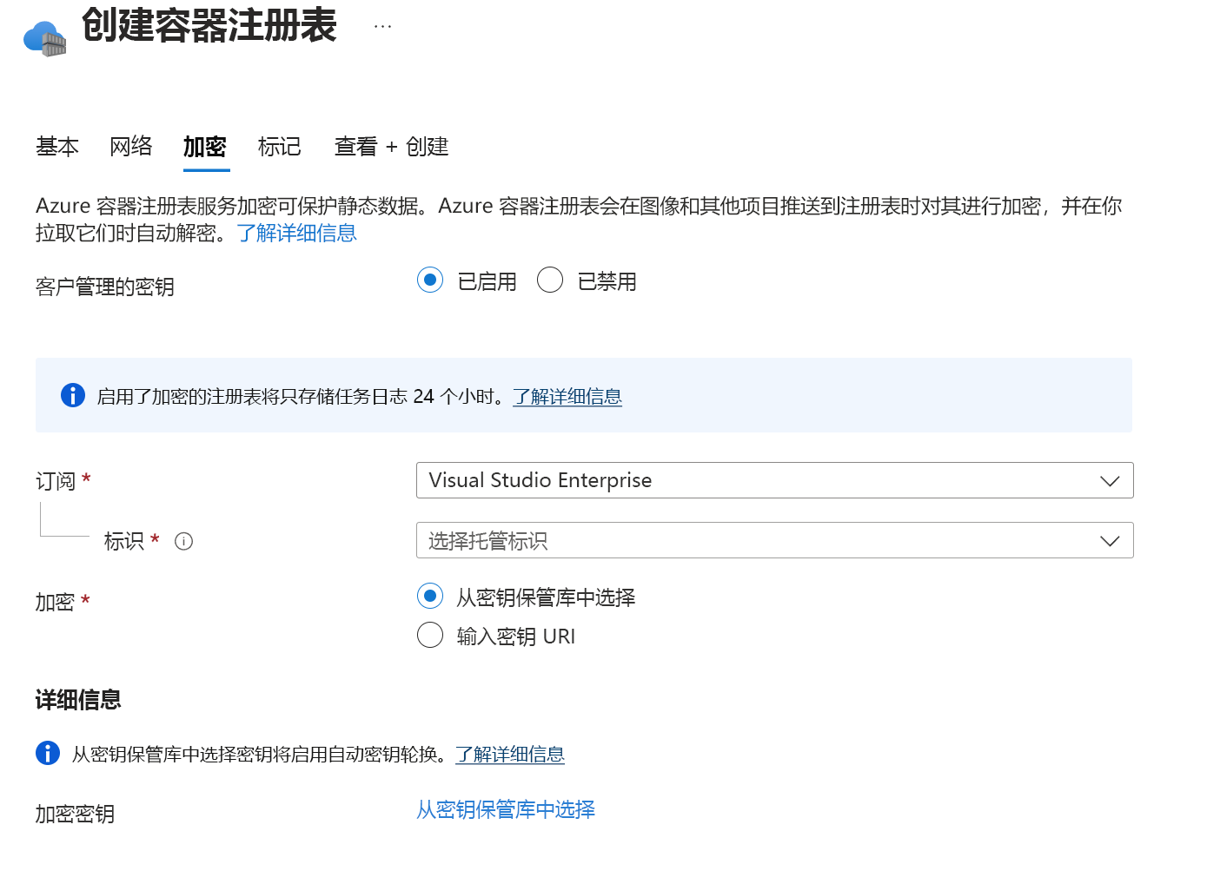Click the info icon in the task log banner

(72, 395)
